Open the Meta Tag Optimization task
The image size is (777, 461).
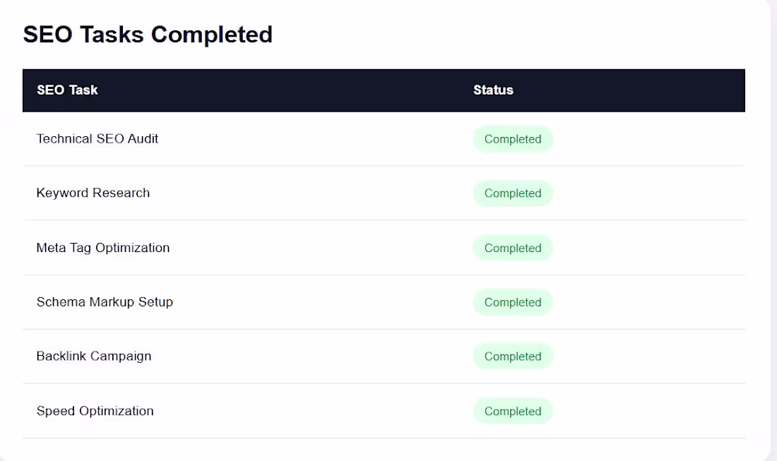(103, 248)
